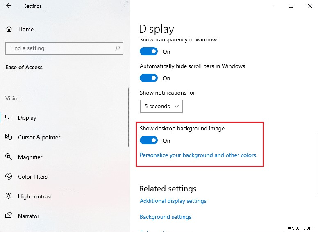Click the Cursor & pointer icon

(9, 137)
